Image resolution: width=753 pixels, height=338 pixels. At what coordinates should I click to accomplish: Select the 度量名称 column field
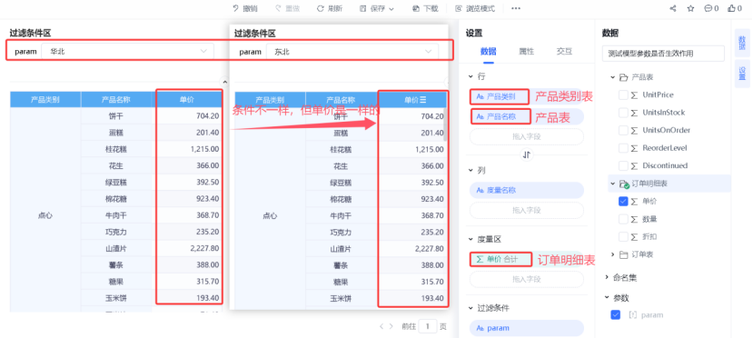(526, 190)
